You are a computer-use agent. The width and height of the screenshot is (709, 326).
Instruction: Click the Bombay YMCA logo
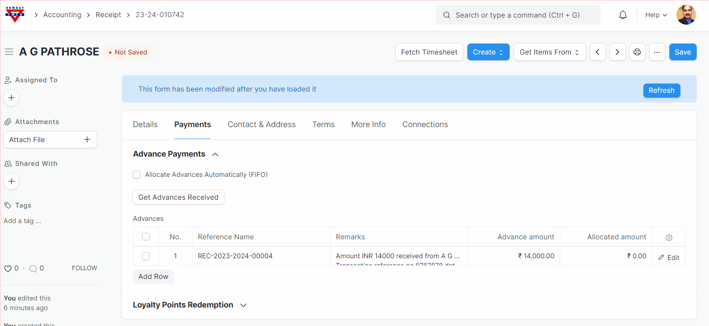click(15, 15)
